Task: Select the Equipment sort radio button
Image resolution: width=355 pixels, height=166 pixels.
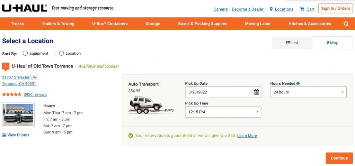Action: click(25, 53)
